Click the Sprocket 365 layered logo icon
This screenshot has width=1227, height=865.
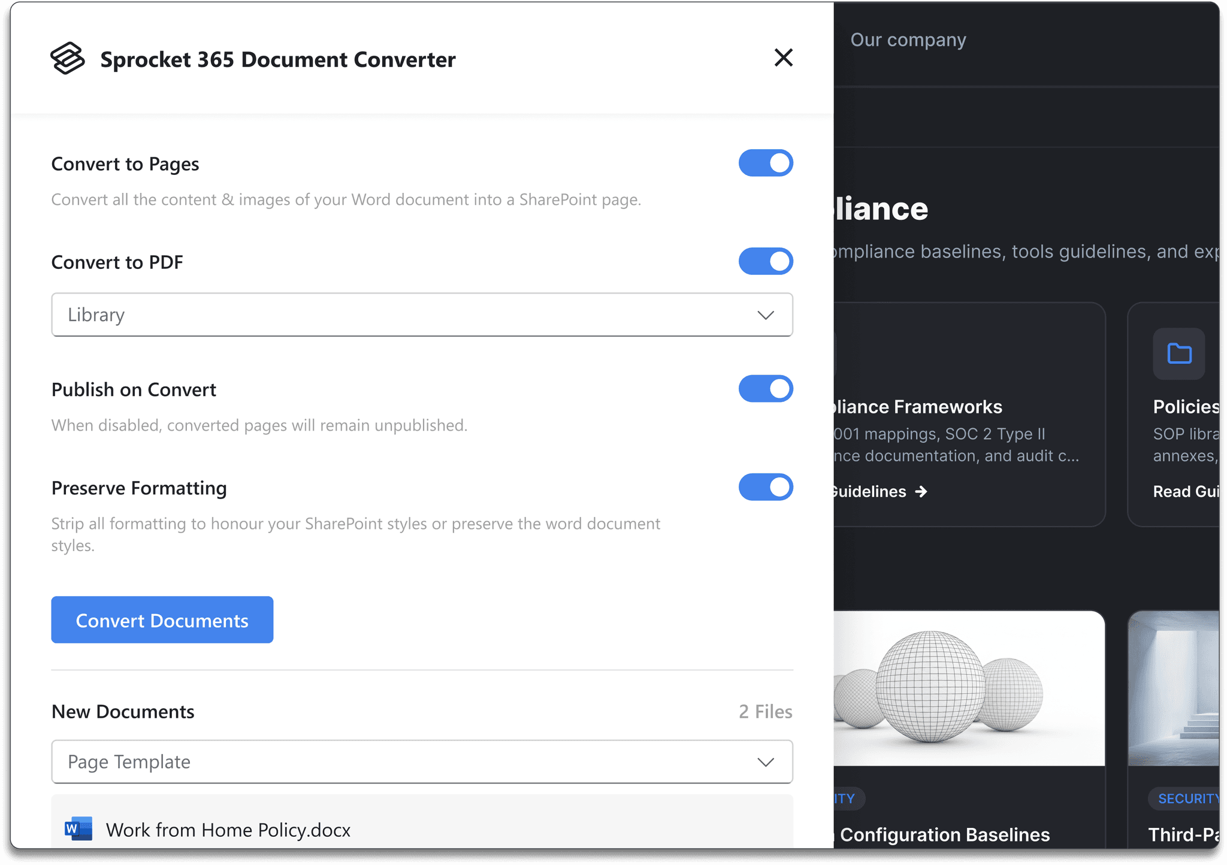pos(67,58)
